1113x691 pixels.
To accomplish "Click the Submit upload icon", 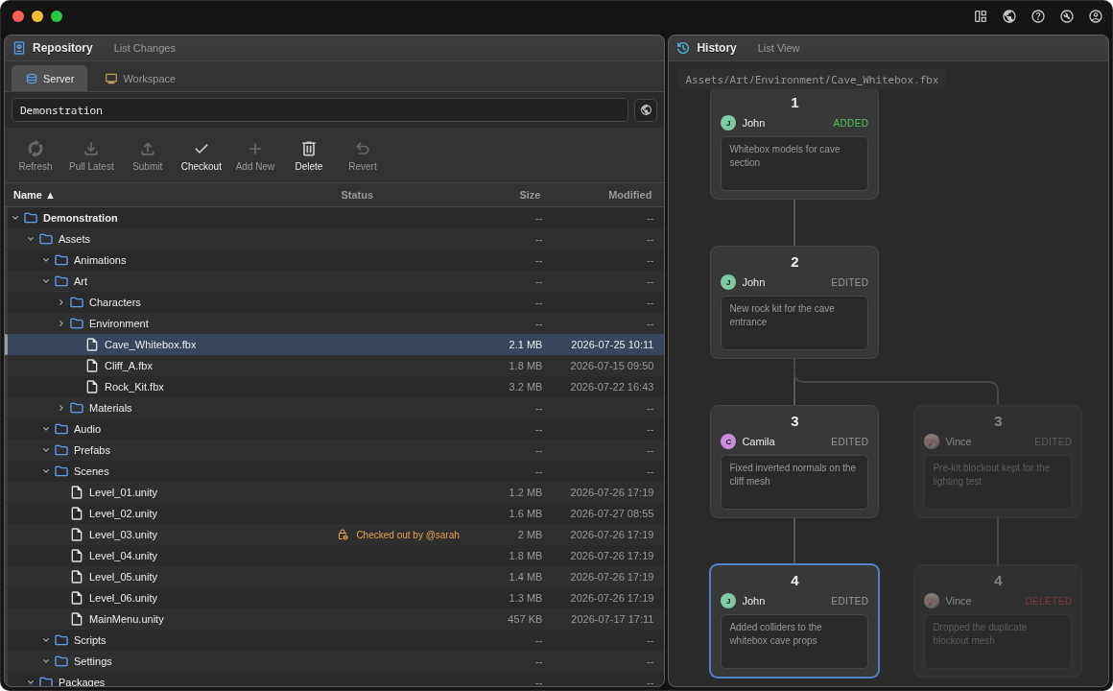I will pos(147,149).
